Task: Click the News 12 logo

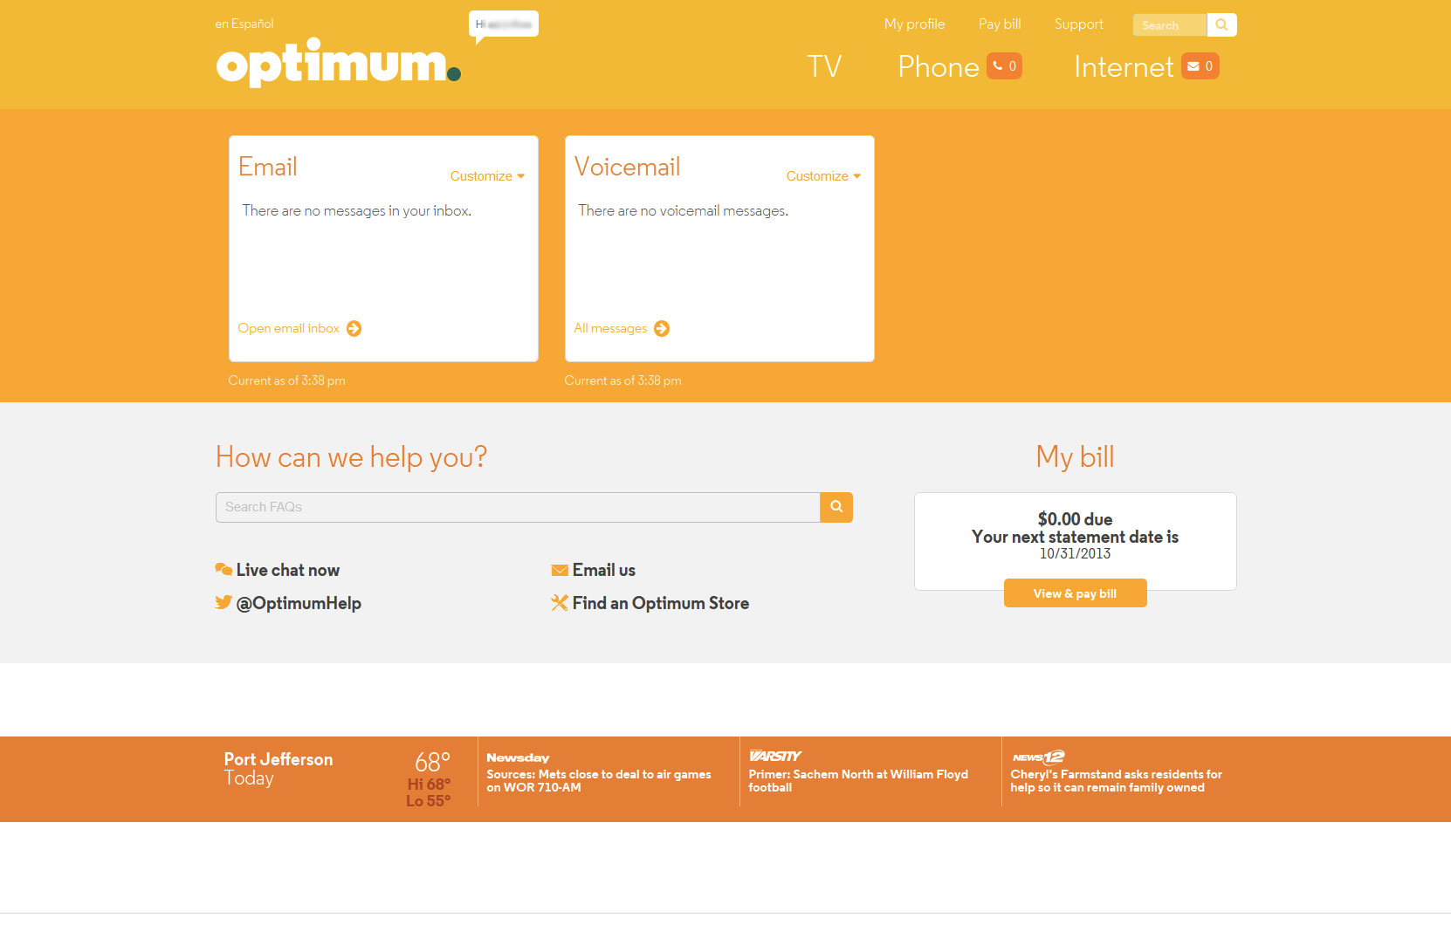Action: pos(1038,757)
